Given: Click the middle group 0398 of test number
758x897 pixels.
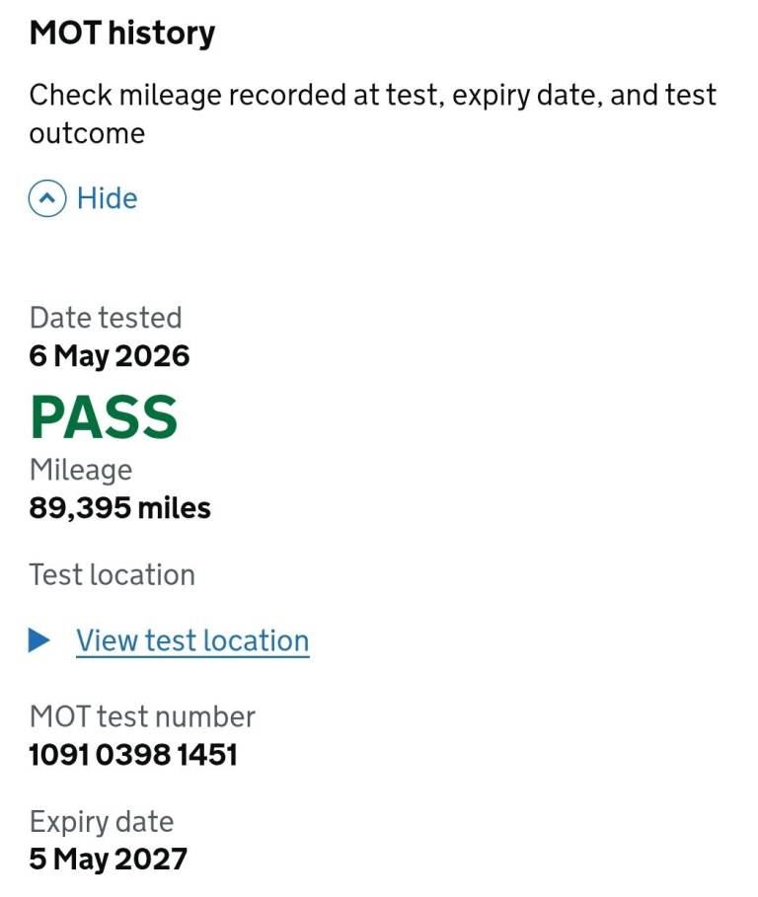Looking at the screenshot, I should tap(133, 755).
